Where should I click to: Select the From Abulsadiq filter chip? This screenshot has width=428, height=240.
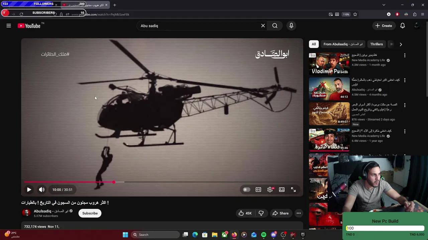343,44
